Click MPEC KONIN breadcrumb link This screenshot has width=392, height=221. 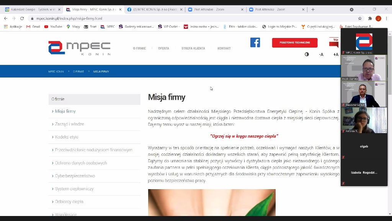point(56,72)
